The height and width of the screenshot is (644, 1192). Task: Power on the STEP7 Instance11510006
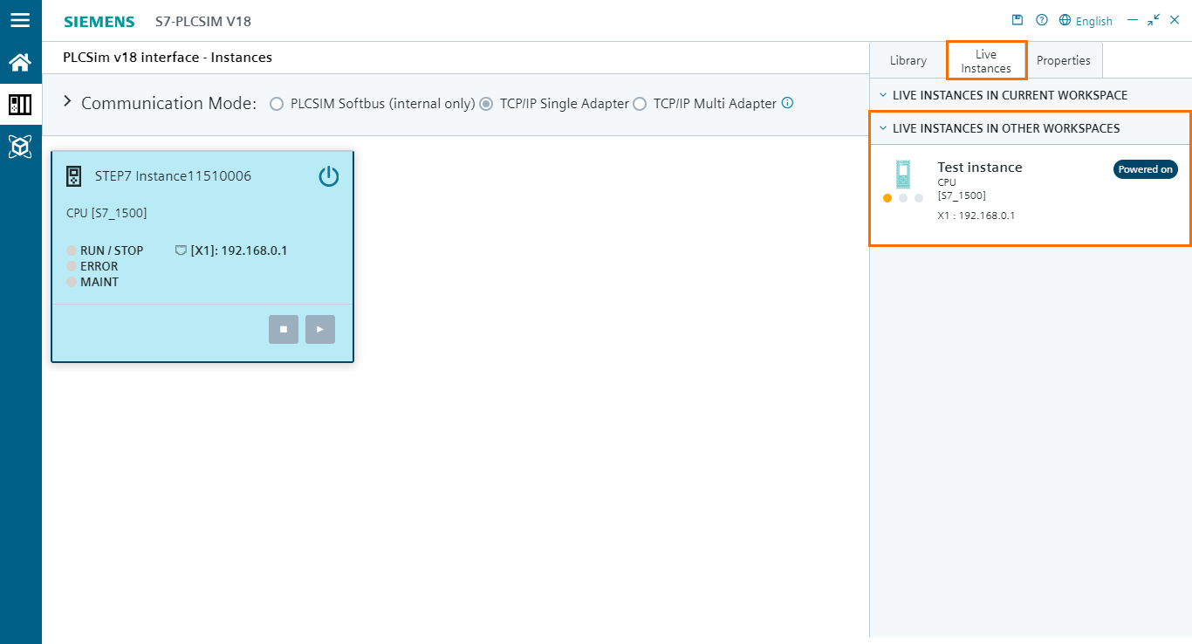pyautogui.click(x=329, y=175)
